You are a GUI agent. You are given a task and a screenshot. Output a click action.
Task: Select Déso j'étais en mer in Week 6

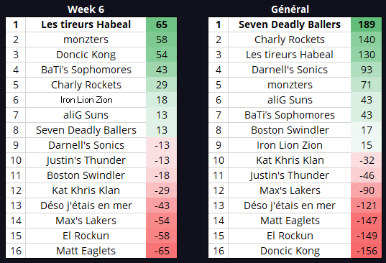[x=86, y=206]
